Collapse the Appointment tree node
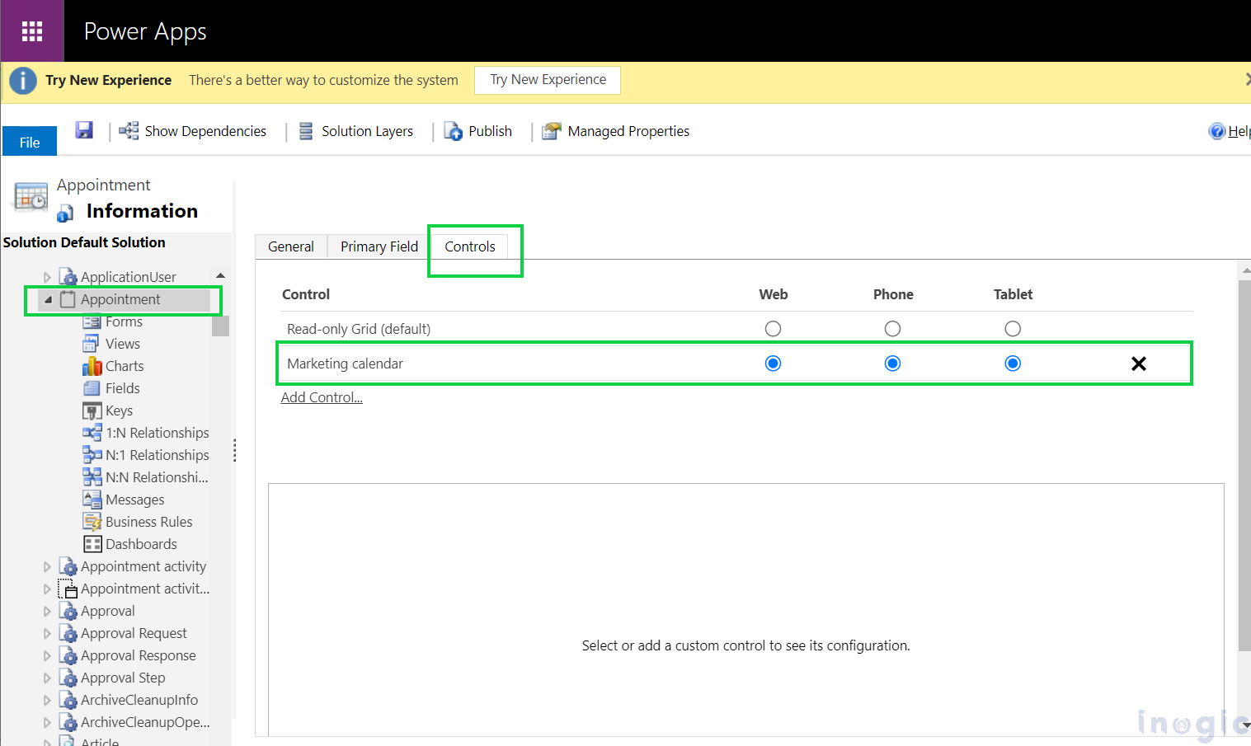Viewport: 1251px width, 746px height. pos(48,300)
